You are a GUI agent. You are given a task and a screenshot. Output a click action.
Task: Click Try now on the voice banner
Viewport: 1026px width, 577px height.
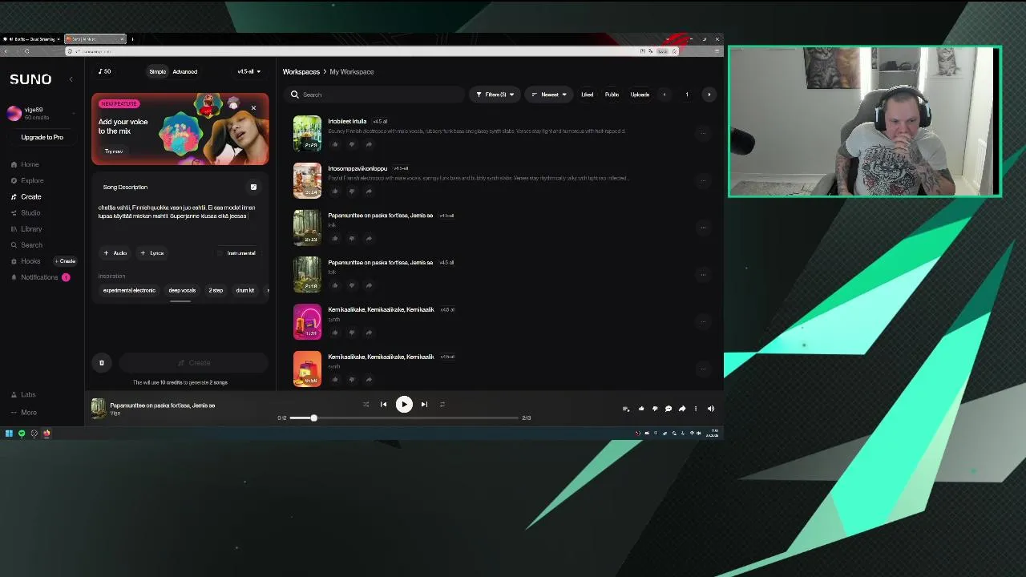pyautogui.click(x=114, y=151)
